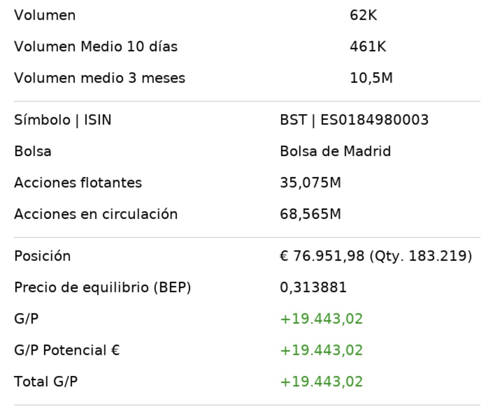Click the Precio de equilibrio (BEP) label
Viewport: 494px width, 411px height.
pyautogui.click(x=102, y=287)
